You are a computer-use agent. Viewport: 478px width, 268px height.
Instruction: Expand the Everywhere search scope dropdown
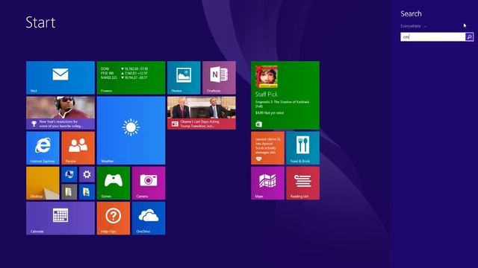pyautogui.click(x=414, y=27)
